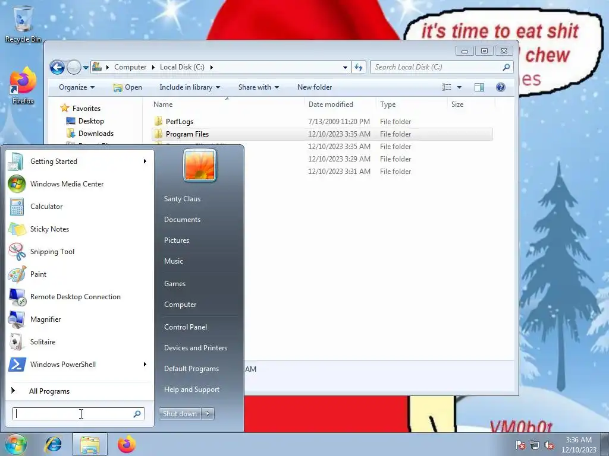Open the Recycle Bin desktop icon
Screen dimensions: 609x456
(x=23, y=24)
